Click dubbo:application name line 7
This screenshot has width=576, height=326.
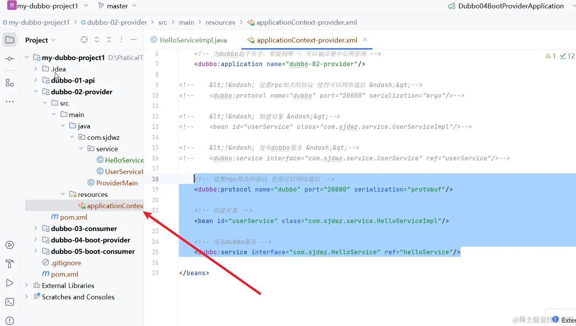click(280, 64)
